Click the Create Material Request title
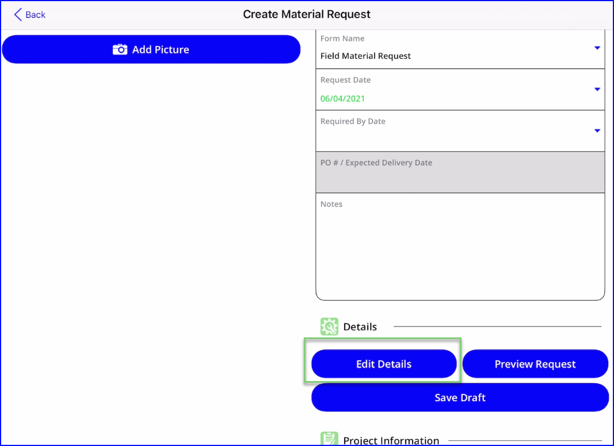 307,14
